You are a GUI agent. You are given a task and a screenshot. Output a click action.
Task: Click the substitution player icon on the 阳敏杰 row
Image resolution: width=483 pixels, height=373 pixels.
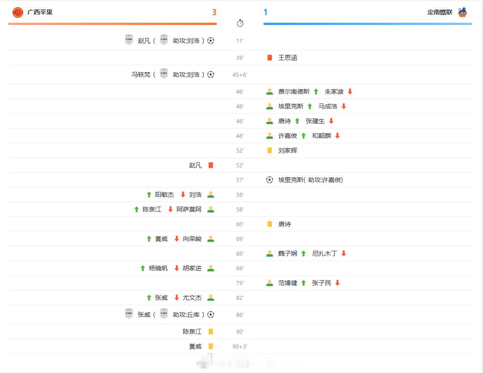point(210,194)
